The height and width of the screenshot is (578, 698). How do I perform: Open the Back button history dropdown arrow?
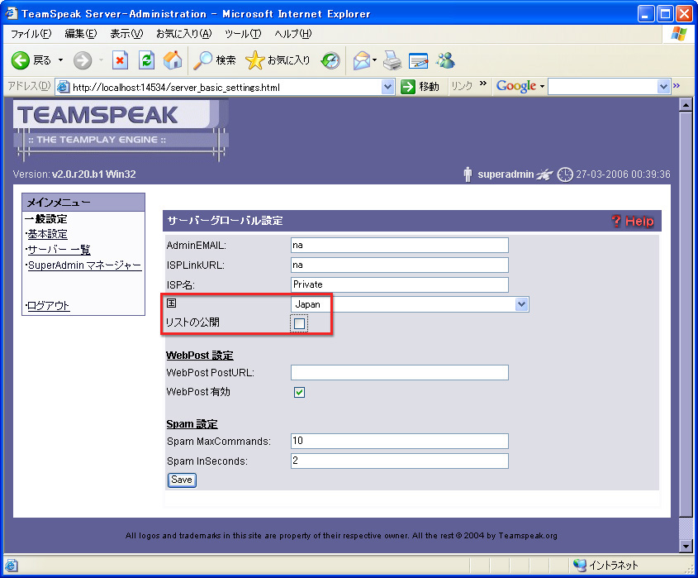[60, 60]
